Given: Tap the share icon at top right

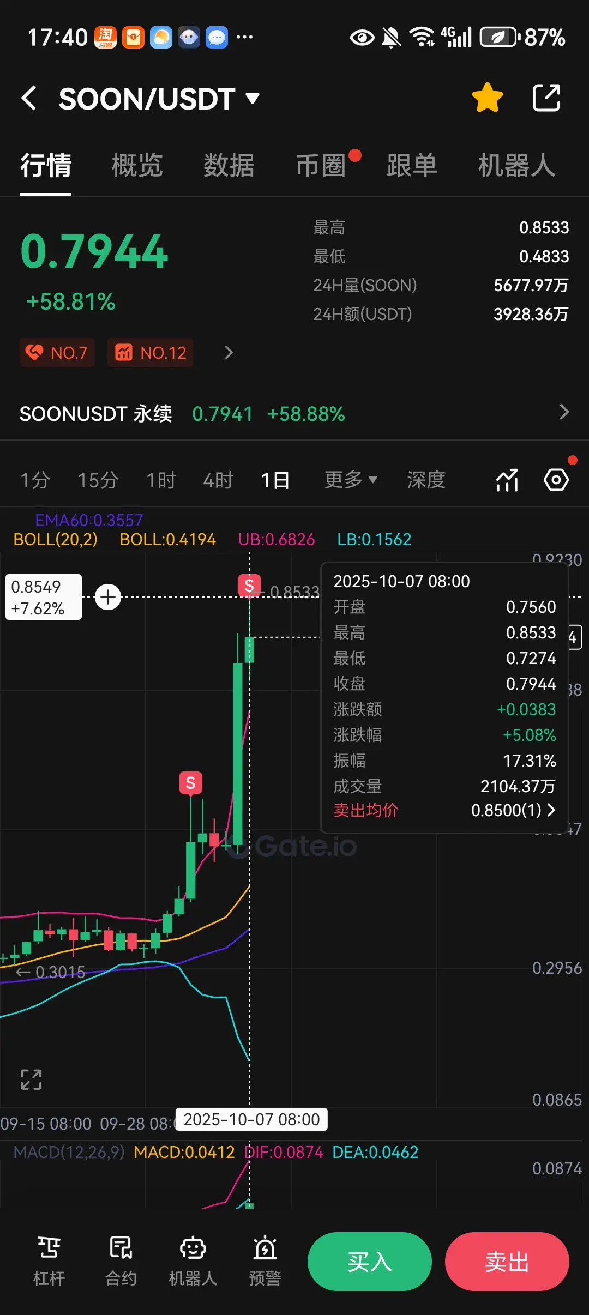Looking at the screenshot, I should (546, 98).
